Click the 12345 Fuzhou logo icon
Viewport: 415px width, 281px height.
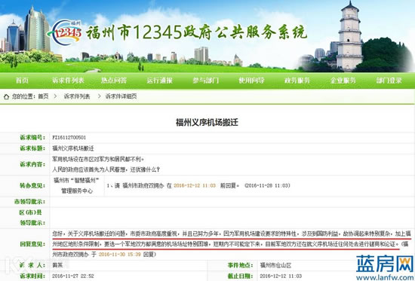coord(65,33)
